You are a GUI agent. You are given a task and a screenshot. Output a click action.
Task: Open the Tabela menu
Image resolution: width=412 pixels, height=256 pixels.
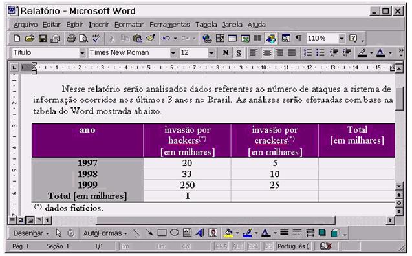tap(206, 25)
